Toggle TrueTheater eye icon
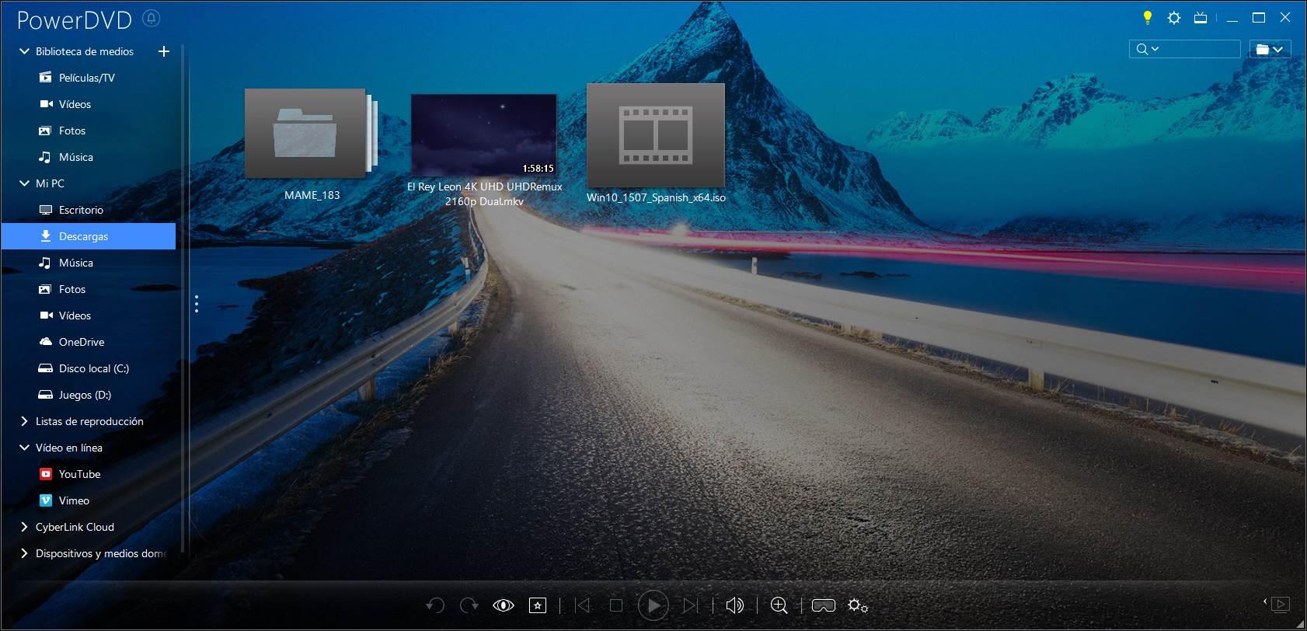Viewport: 1307px width, 631px height. coord(504,605)
